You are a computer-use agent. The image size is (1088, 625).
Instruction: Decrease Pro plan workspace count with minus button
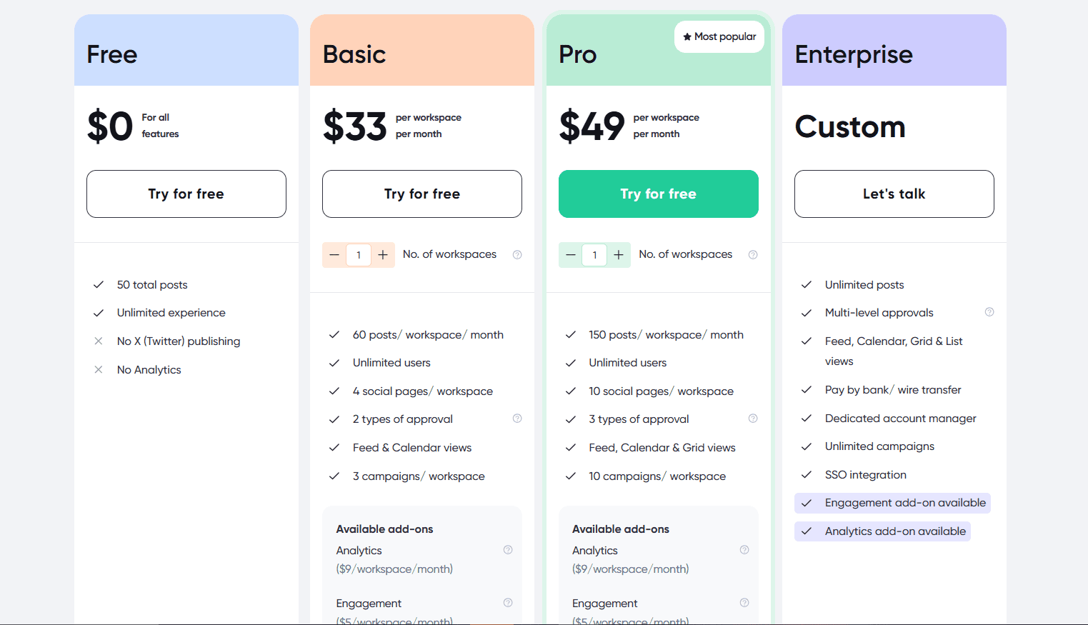pyautogui.click(x=570, y=254)
